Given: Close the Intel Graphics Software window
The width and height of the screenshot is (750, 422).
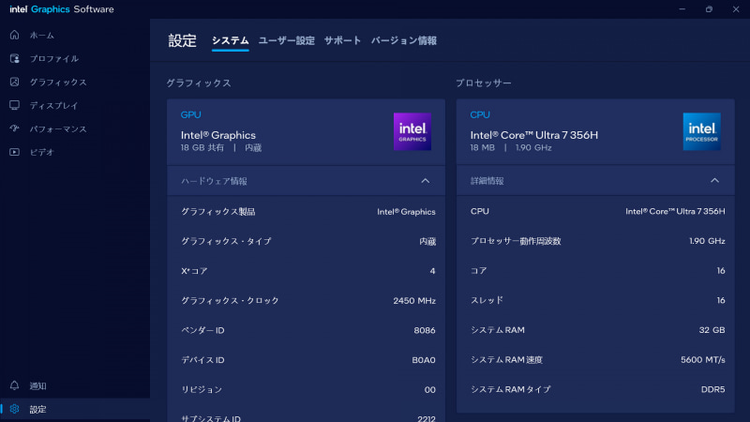Looking at the screenshot, I should tap(736, 9).
